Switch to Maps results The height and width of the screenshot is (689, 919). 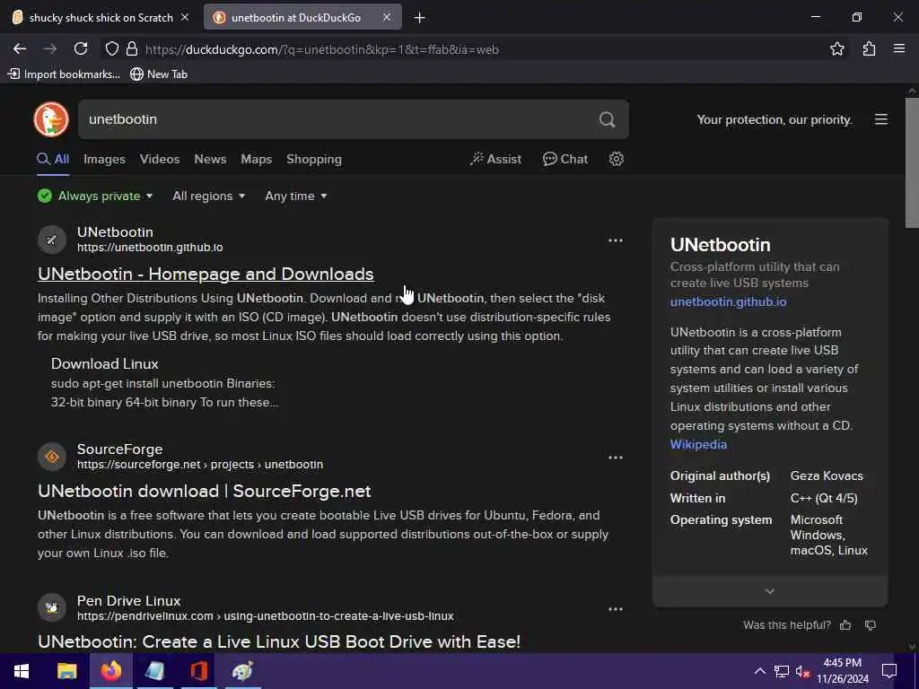[256, 159]
